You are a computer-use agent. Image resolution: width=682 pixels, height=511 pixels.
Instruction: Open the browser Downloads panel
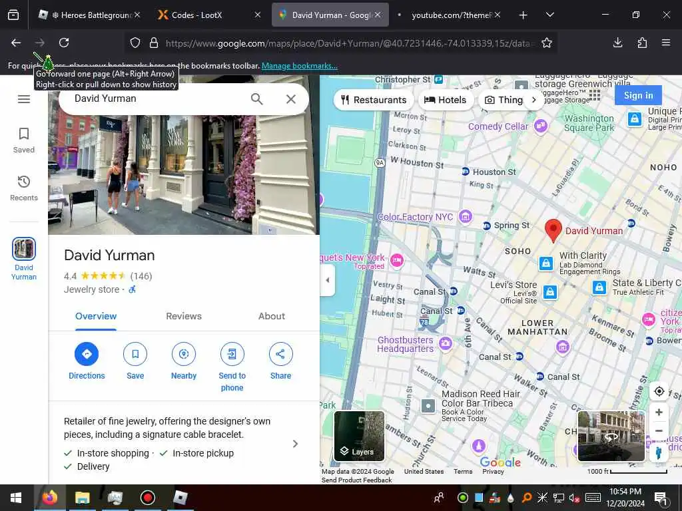click(617, 43)
